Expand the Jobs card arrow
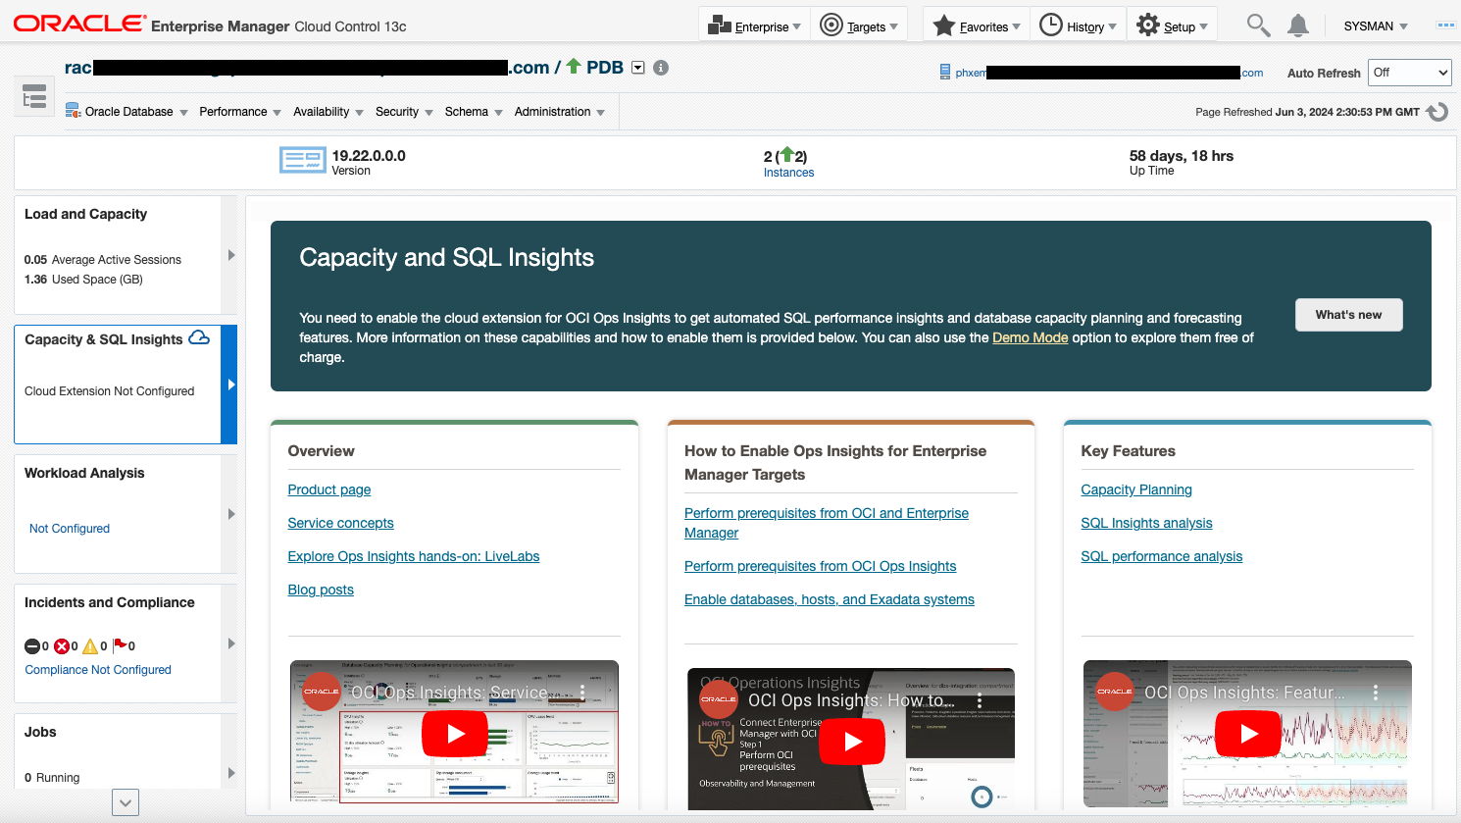 pos(229,773)
